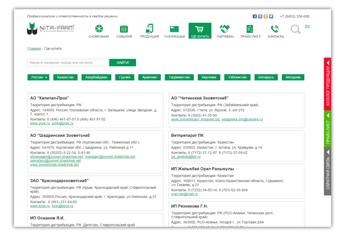This screenshot has height=236, width=345.
Task: Click the ИП Османов Я.И. heading
Action: point(47,218)
